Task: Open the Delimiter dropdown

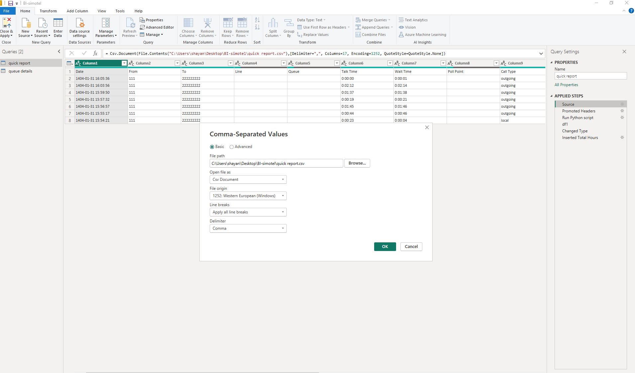Action: [248, 228]
